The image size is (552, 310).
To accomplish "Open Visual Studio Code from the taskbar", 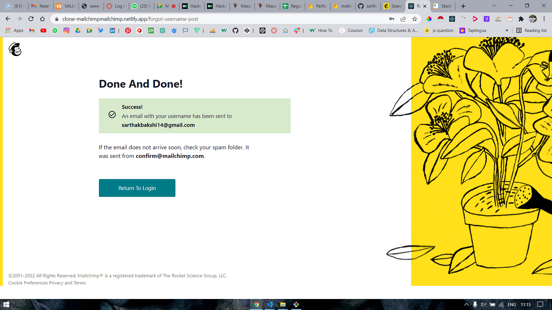I will point(270,304).
